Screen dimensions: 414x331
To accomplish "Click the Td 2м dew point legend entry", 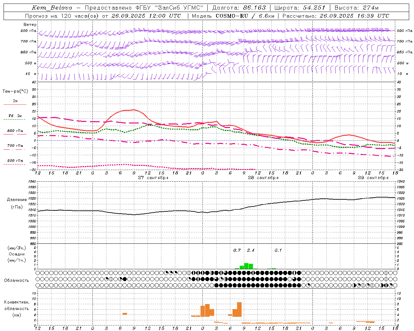I will pos(15,116).
